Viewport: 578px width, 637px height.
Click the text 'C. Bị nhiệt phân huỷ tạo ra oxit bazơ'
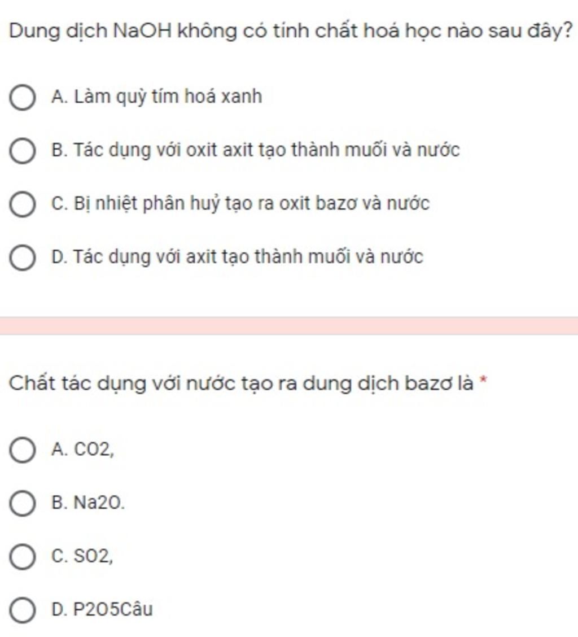(x=240, y=204)
